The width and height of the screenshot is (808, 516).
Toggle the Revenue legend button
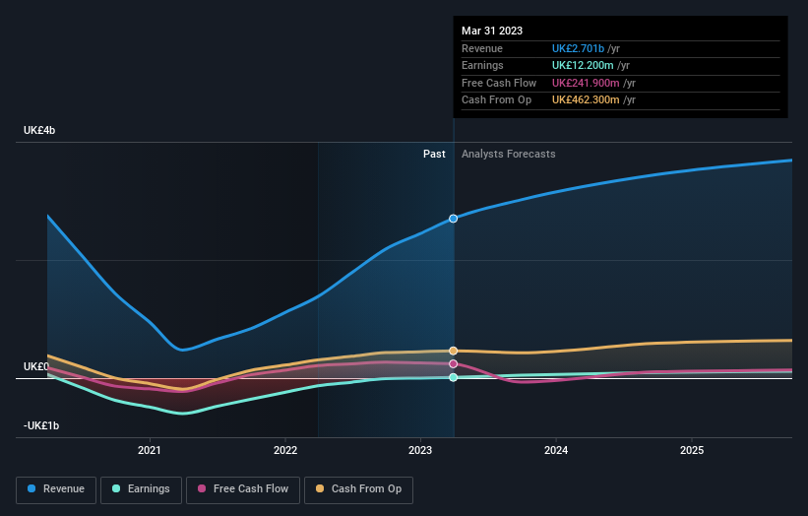pos(56,489)
